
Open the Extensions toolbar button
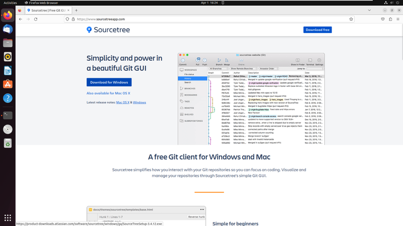(x=390, y=19)
